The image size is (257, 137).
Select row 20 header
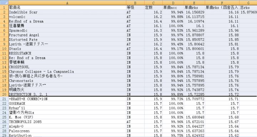click(x=4, y=94)
